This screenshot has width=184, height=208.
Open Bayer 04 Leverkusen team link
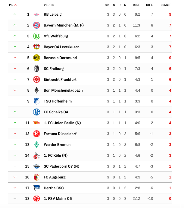coord(61,47)
